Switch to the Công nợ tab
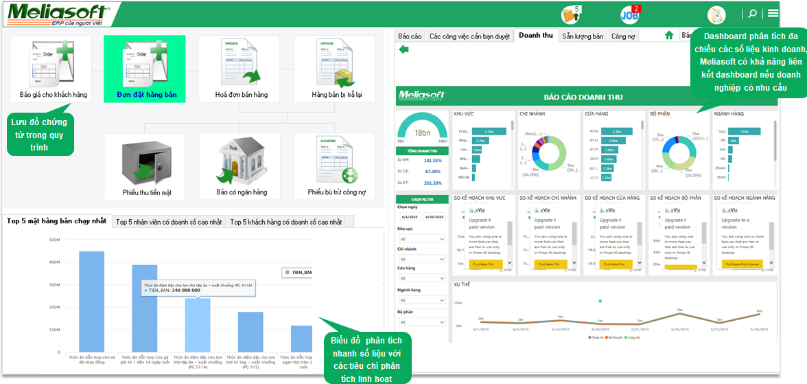 point(622,36)
